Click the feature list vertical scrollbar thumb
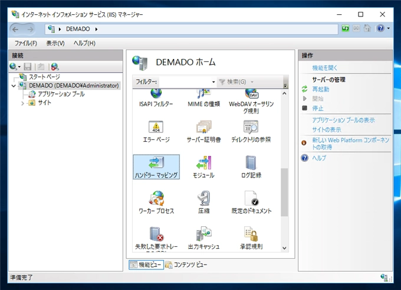Viewport: 401px width, 290px height. (284, 192)
